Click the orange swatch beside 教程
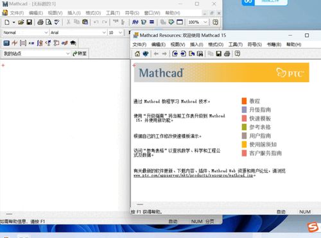This screenshot has height=238, width=321. pos(244,101)
